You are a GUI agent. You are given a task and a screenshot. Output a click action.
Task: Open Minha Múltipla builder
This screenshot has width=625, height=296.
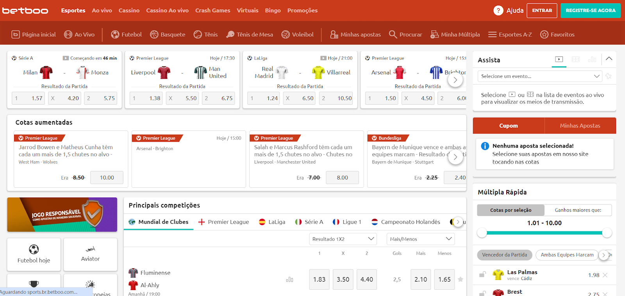[x=455, y=35]
